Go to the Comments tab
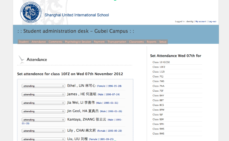229x141 pixels. tap(55, 42)
